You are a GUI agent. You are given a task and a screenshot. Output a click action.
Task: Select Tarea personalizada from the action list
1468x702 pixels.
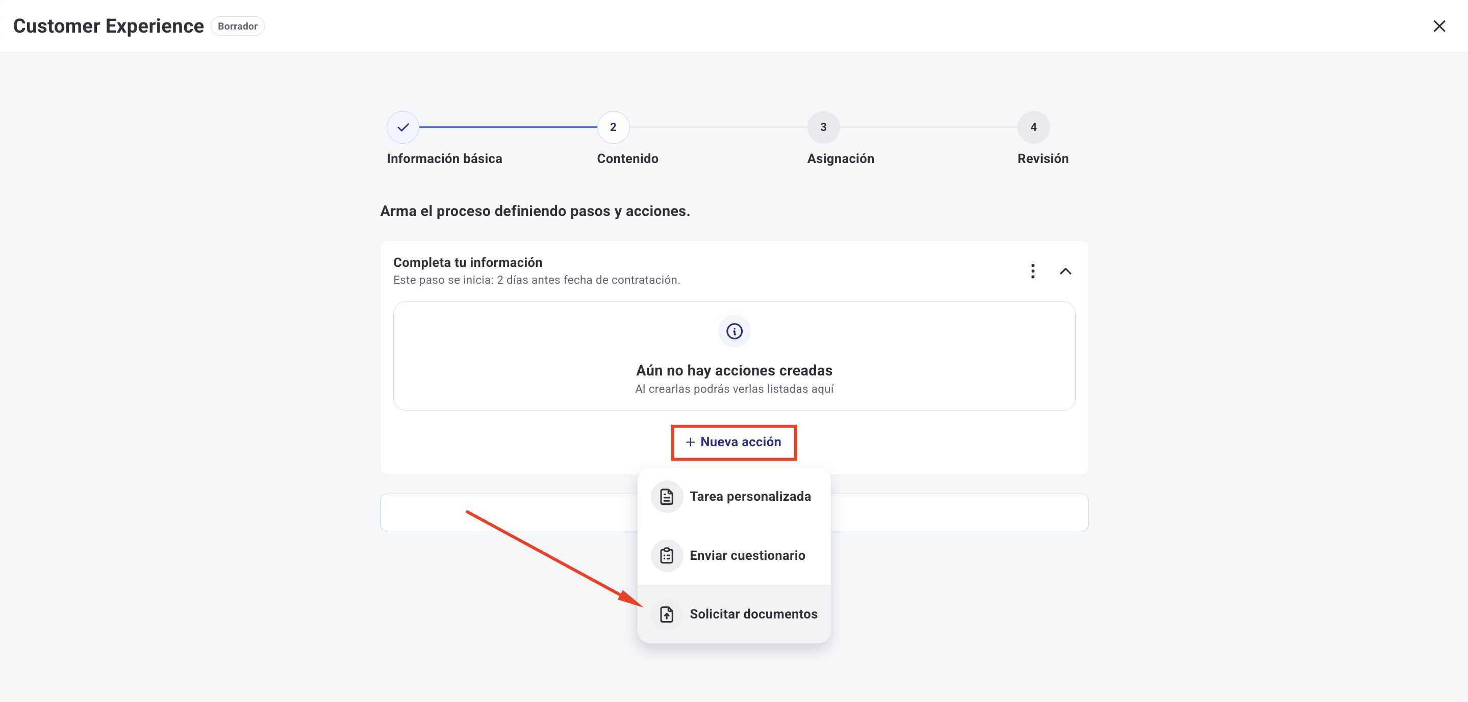click(x=750, y=496)
